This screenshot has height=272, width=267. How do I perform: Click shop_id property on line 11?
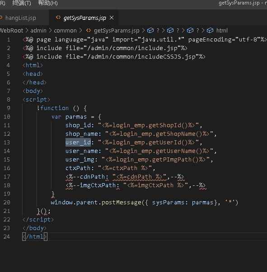coord(78,125)
